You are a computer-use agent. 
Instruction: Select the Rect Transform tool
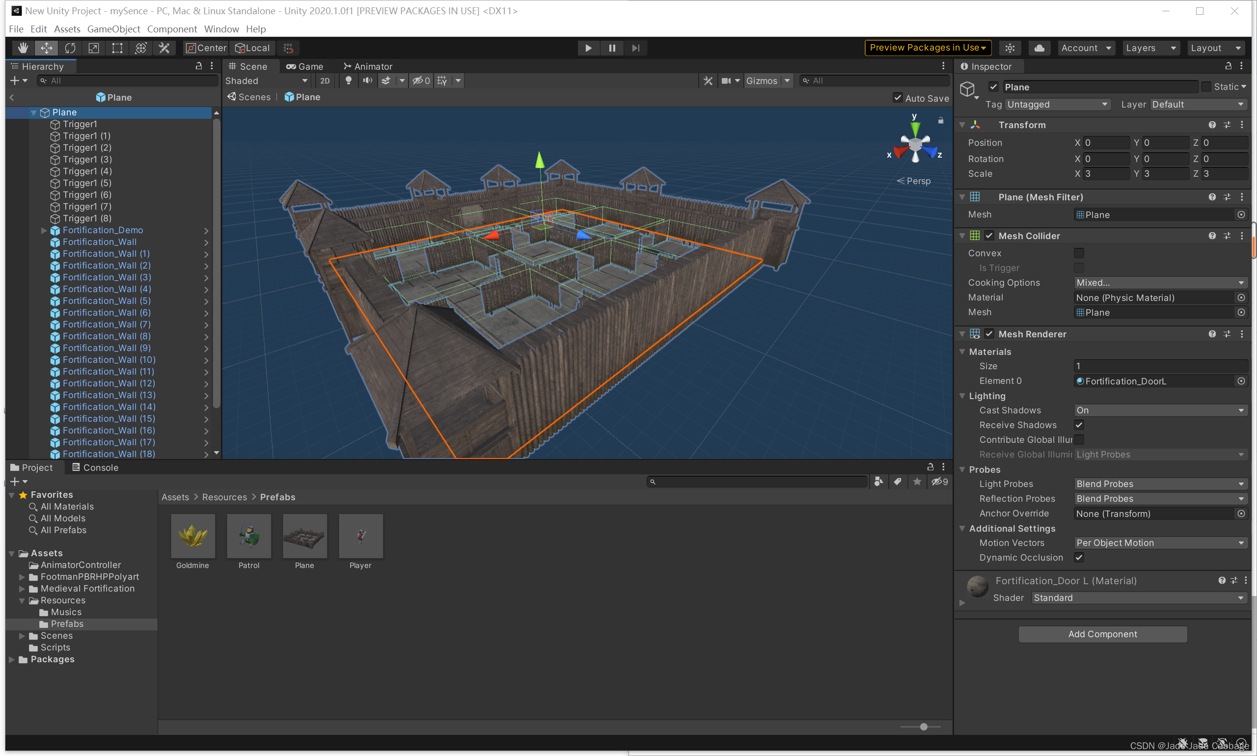click(117, 48)
